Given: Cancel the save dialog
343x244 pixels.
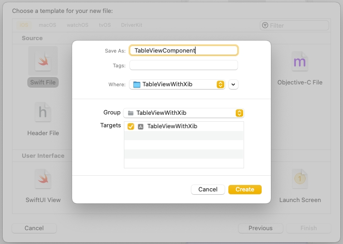Looking at the screenshot, I should click(208, 190).
